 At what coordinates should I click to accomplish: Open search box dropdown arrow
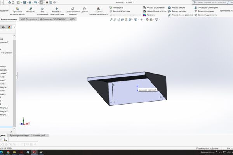(232, 2)
